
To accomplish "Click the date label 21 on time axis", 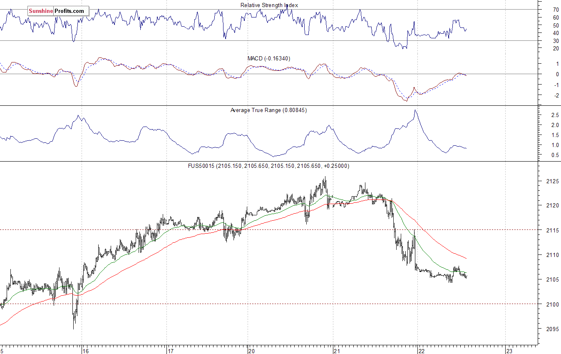I will click(x=336, y=351).
